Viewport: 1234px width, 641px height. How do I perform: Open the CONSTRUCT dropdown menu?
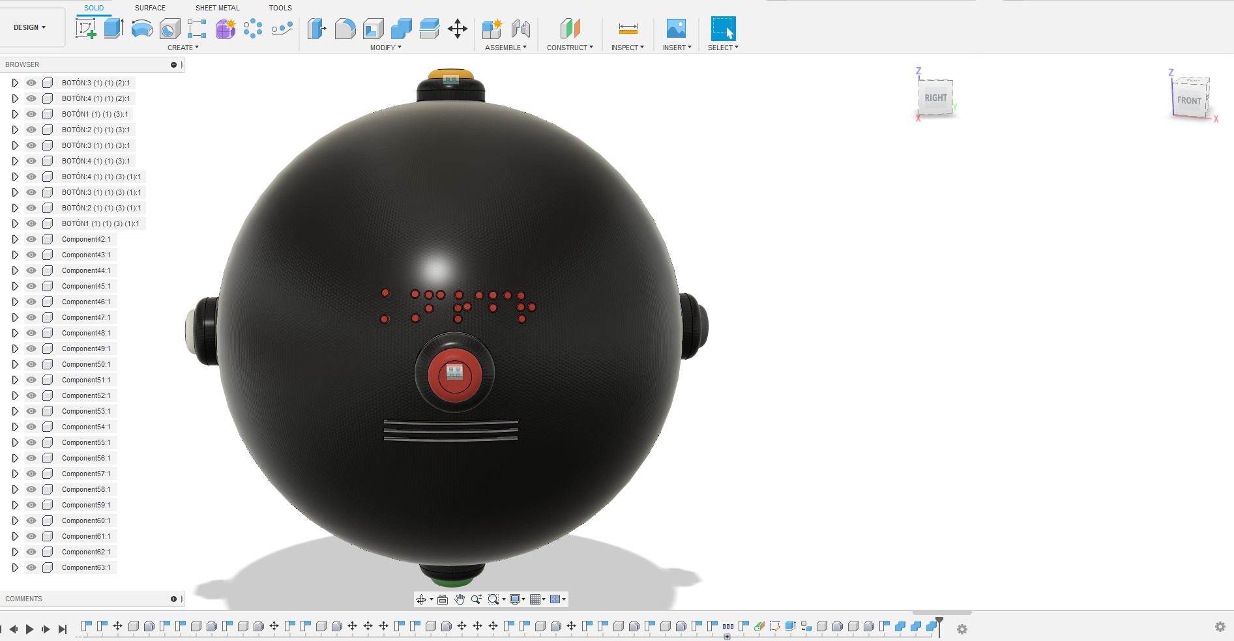tap(570, 48)
